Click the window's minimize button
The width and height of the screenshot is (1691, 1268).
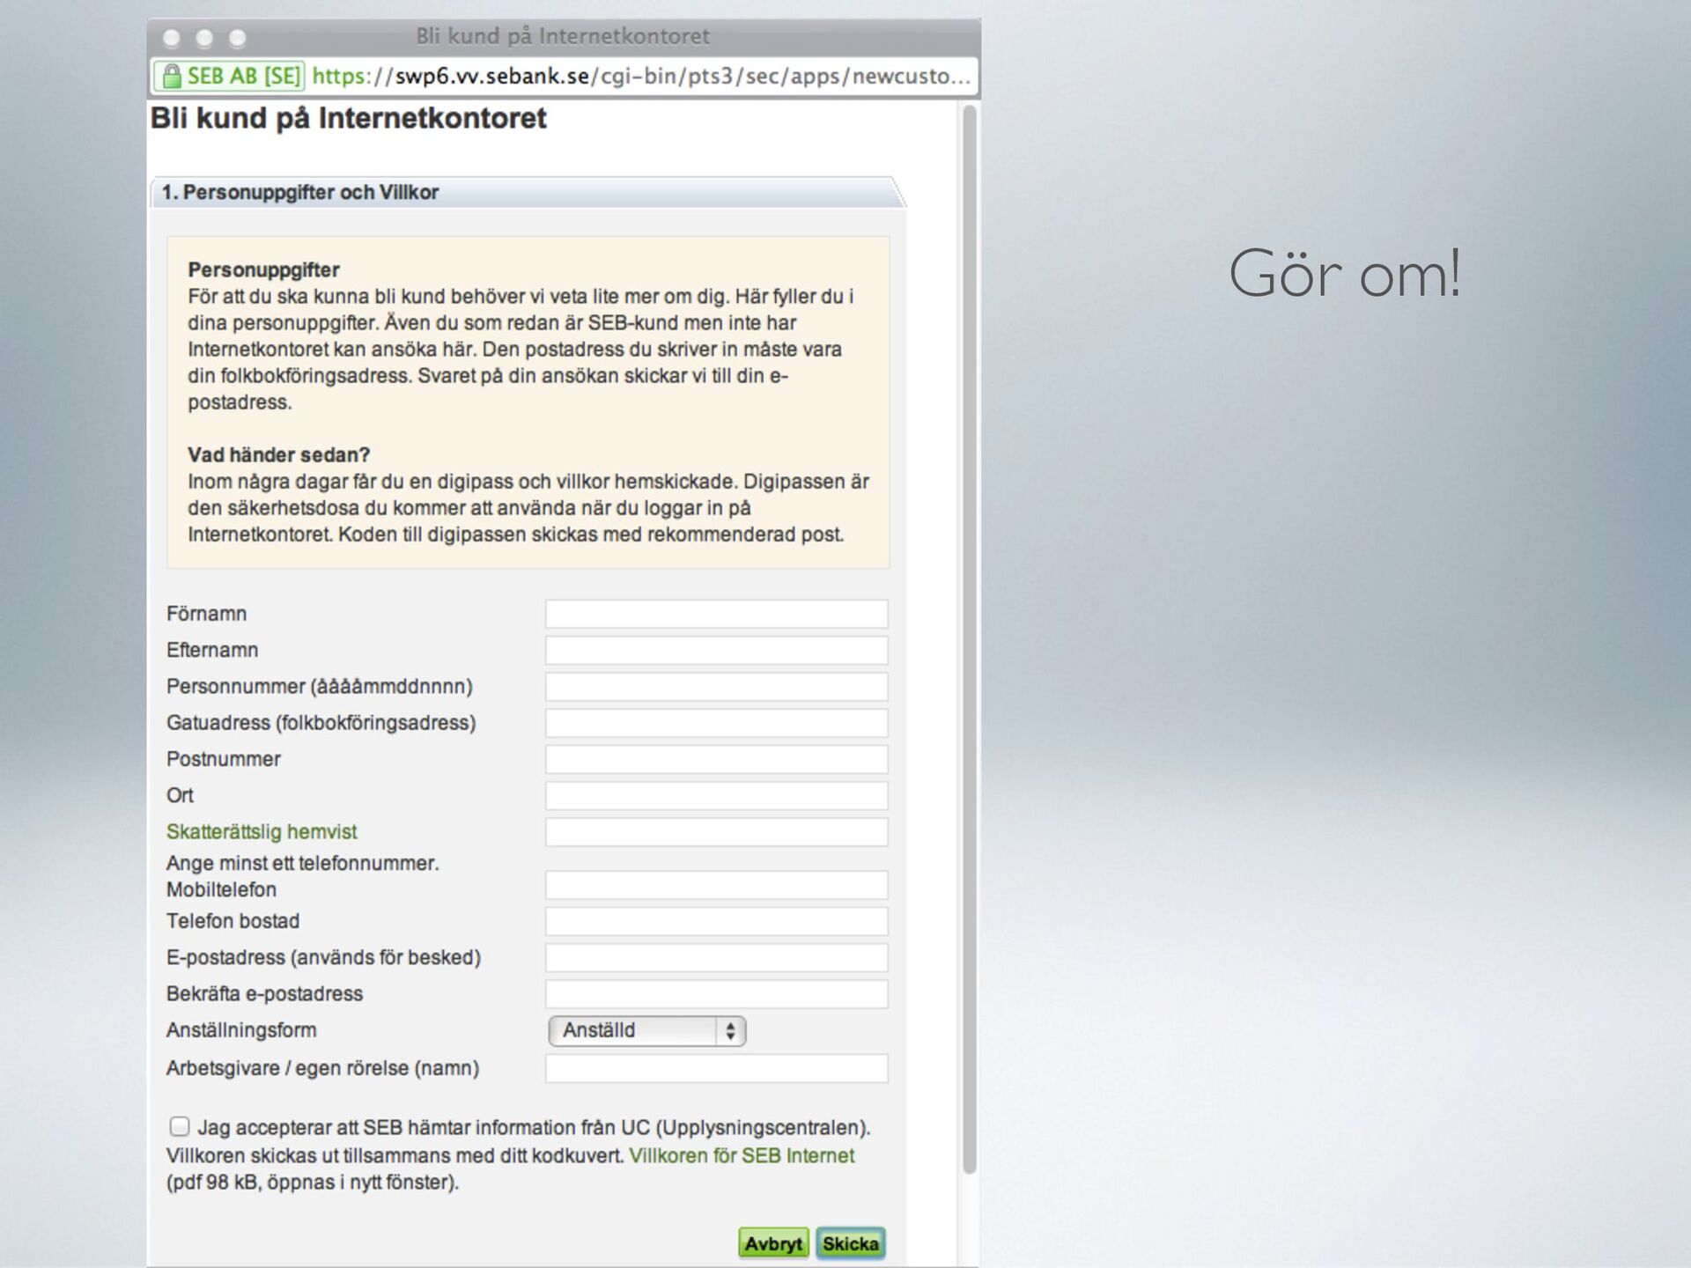pos(204,38)
